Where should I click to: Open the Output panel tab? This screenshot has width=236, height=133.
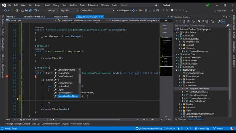point(65,124)
